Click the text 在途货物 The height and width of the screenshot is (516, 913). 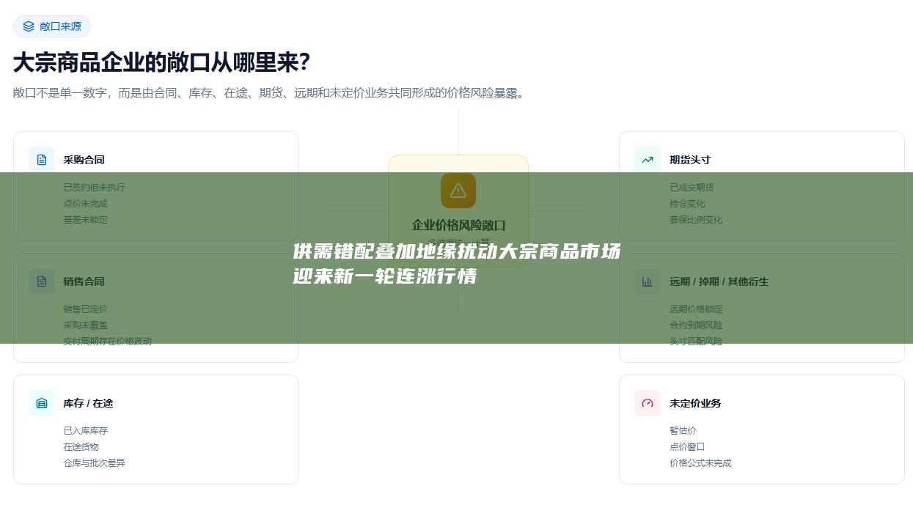(81, 447)
